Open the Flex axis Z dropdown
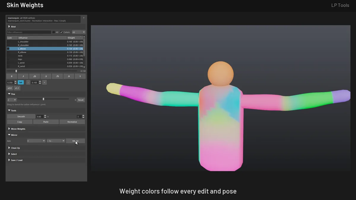The height and width of the screenshot is (200, 356). (x=12, y=100)
